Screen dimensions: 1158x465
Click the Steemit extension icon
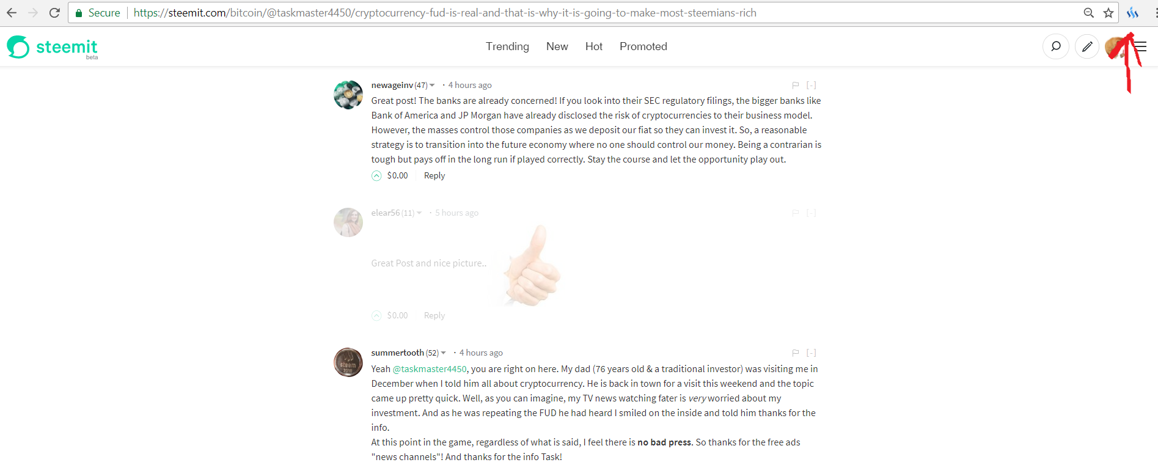pos(1132,13)
